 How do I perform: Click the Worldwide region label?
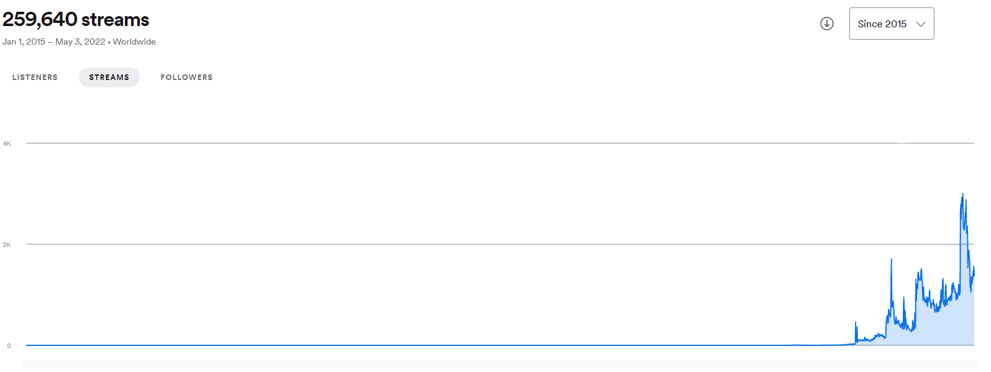tap(134, 42)
